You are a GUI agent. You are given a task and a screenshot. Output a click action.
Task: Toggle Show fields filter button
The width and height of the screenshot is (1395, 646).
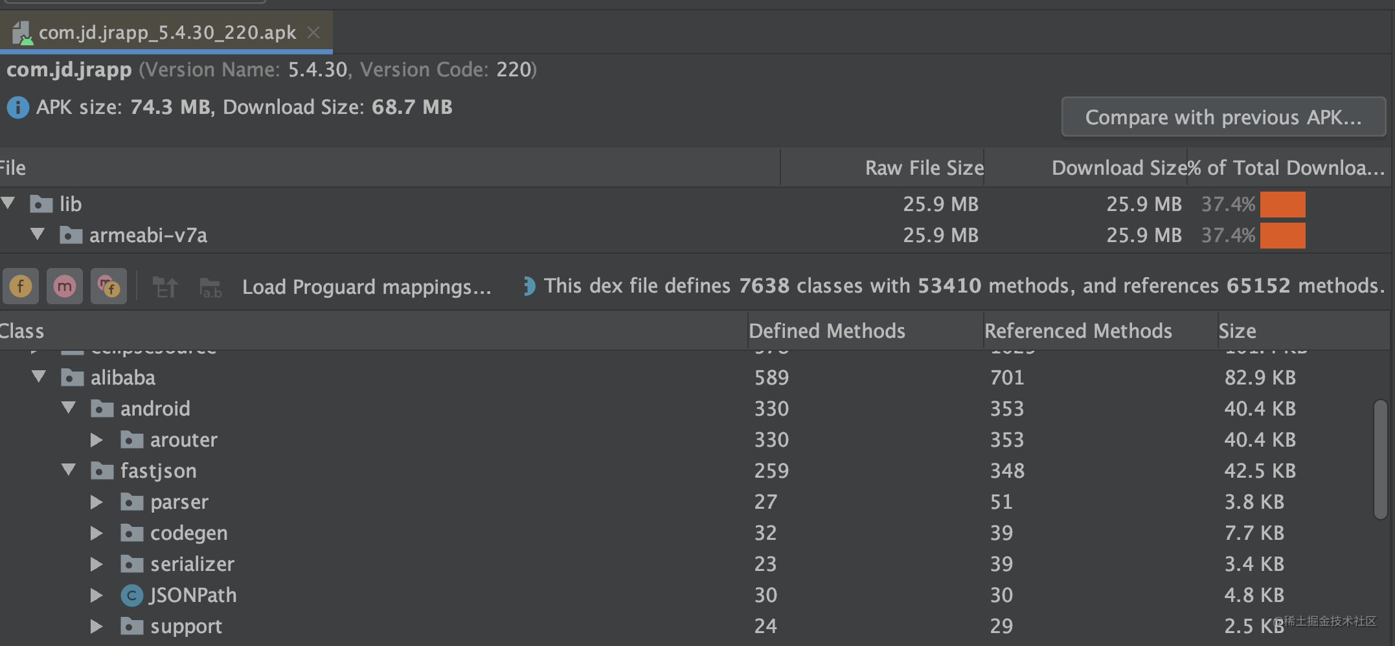pyautogui.click(x=21, y=286)
